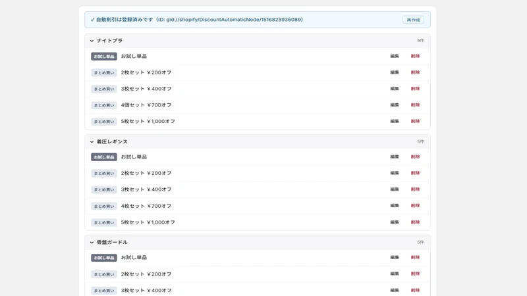The width and height of the screenshot is (527, 296).
Task: Click the お試し単品 badge under 骨盤ガードル
Action: click(x=104, y=258)
